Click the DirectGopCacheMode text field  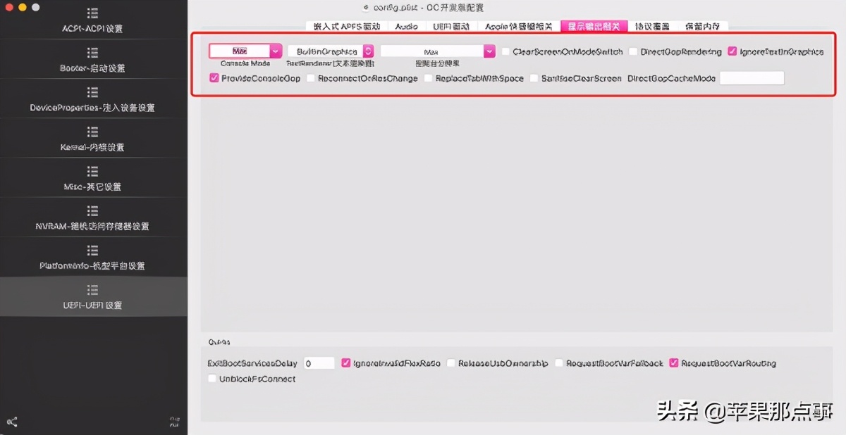click(752, 78)
